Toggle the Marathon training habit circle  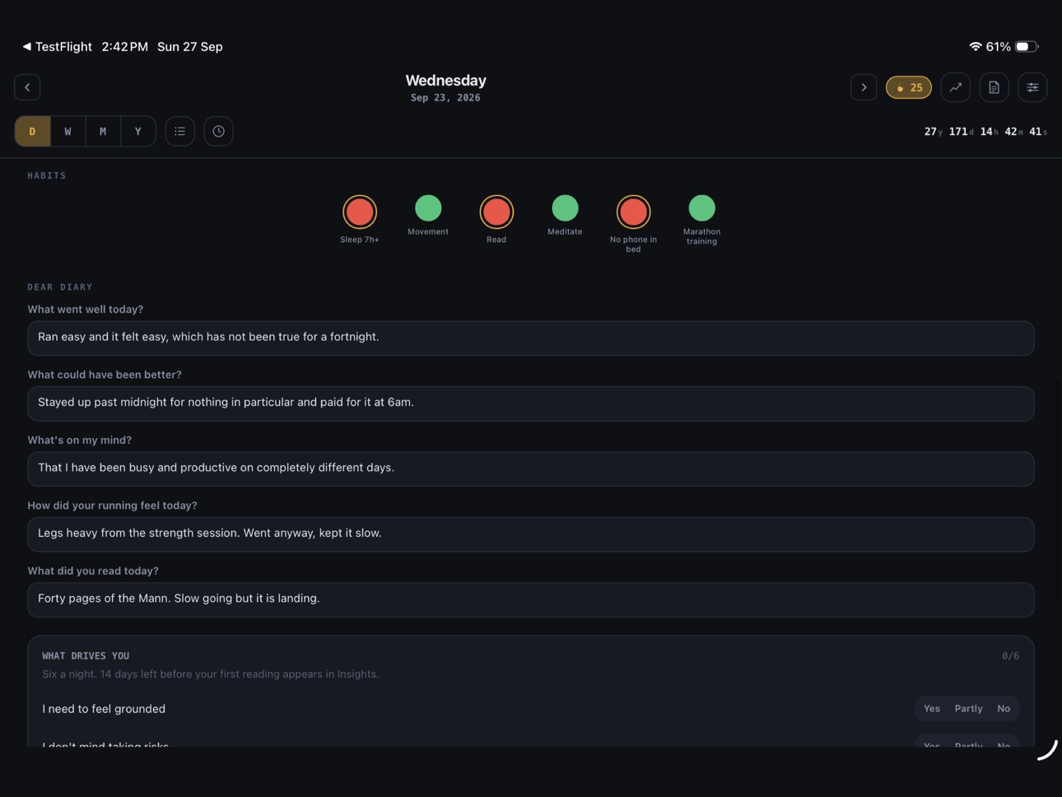pyautogui.click(x=701, y=208)
